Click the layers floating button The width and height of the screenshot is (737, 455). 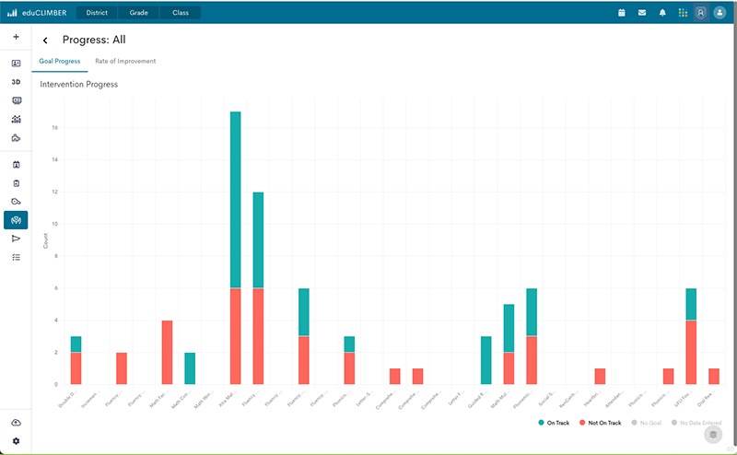712,434
